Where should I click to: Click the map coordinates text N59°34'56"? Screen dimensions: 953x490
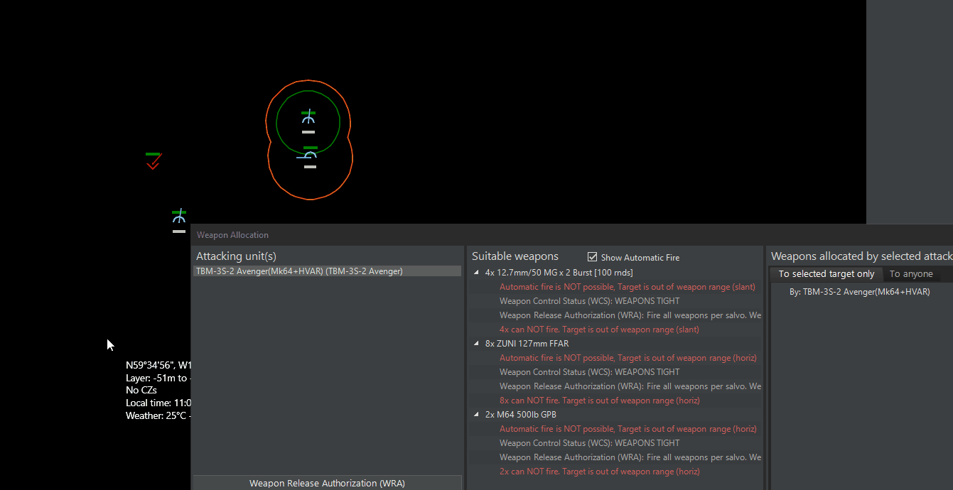(x=150, y=365)
